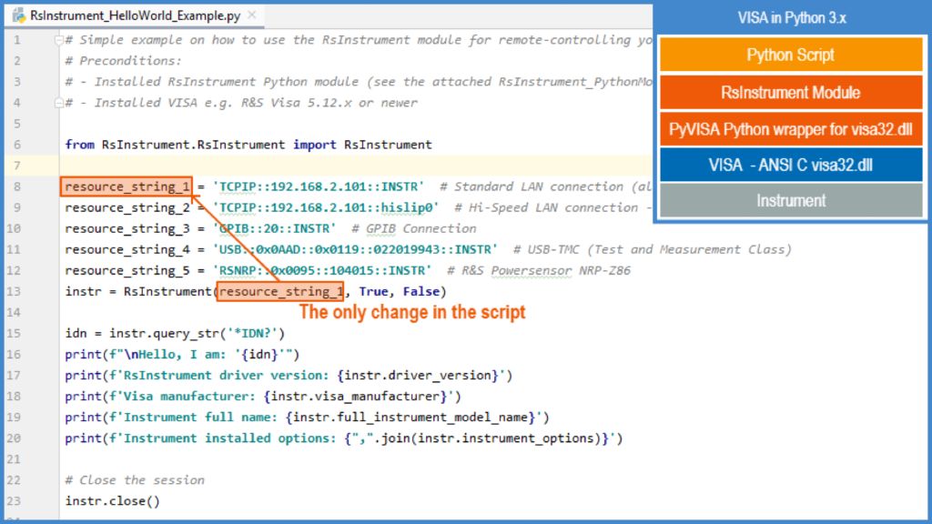The image size is (932, 524).
Task: Click the fold end marker at line 4
Action: [59, 103]
